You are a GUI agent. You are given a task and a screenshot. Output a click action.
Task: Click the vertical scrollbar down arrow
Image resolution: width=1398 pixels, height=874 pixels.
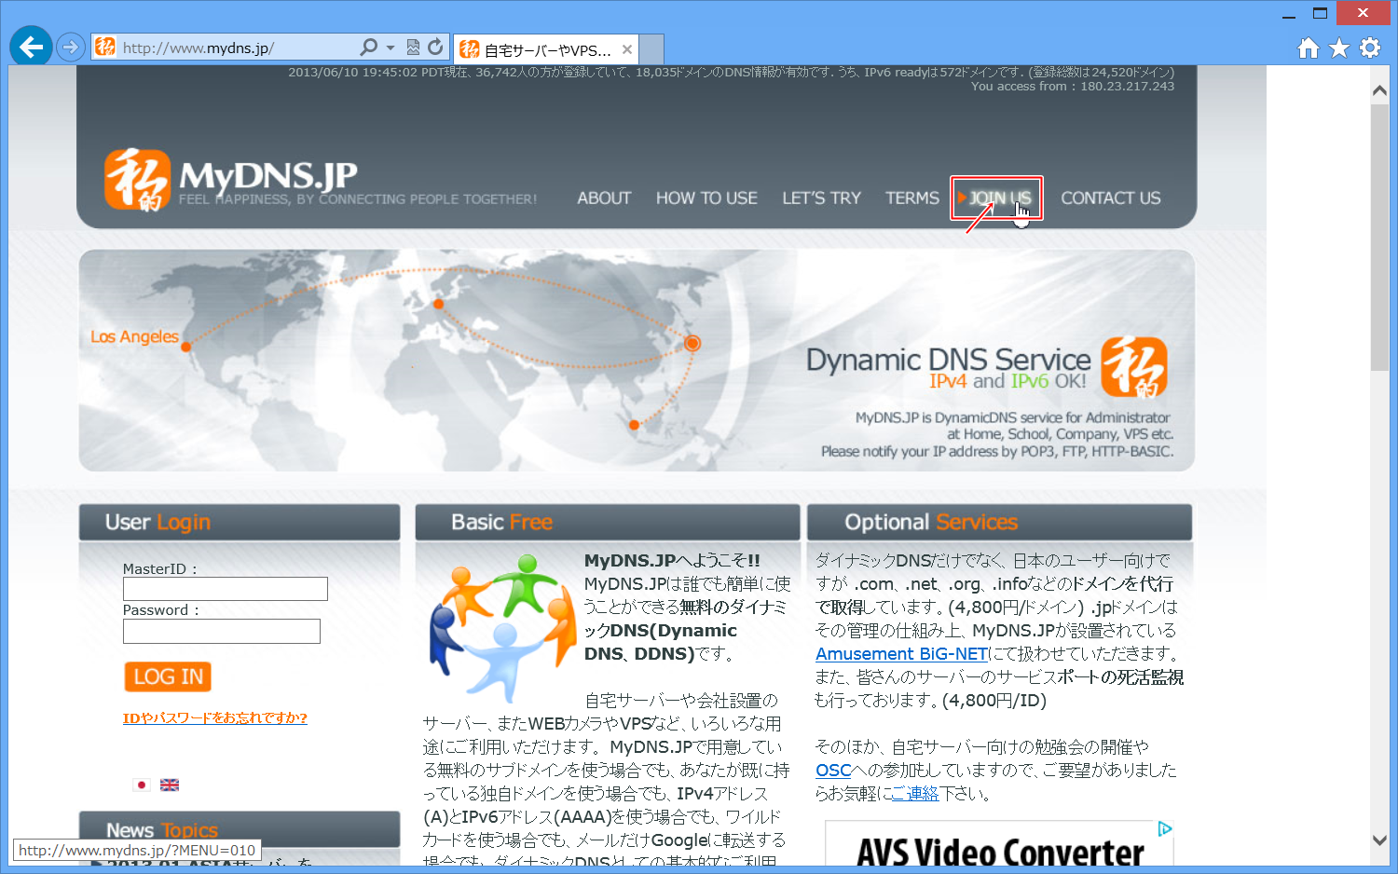coord(1379,840)
